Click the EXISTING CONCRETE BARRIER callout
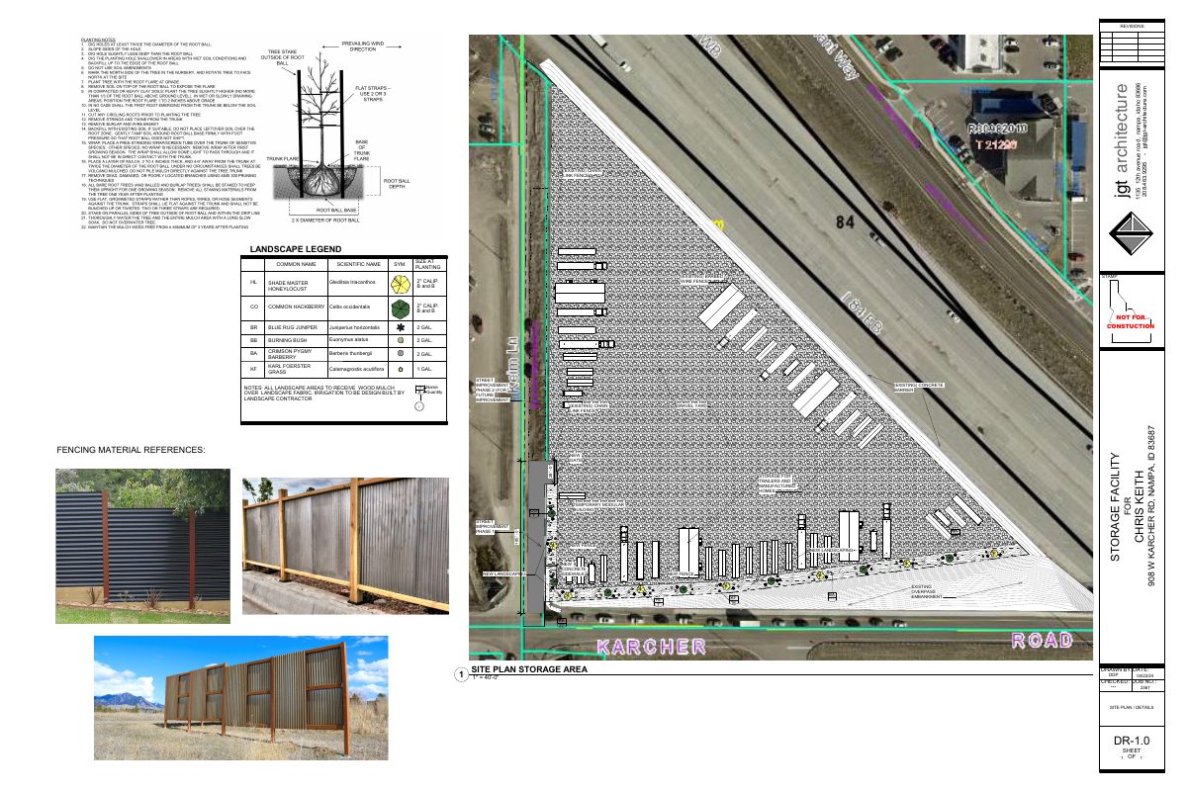1187x792 pixels. click(x=919, y=387)
